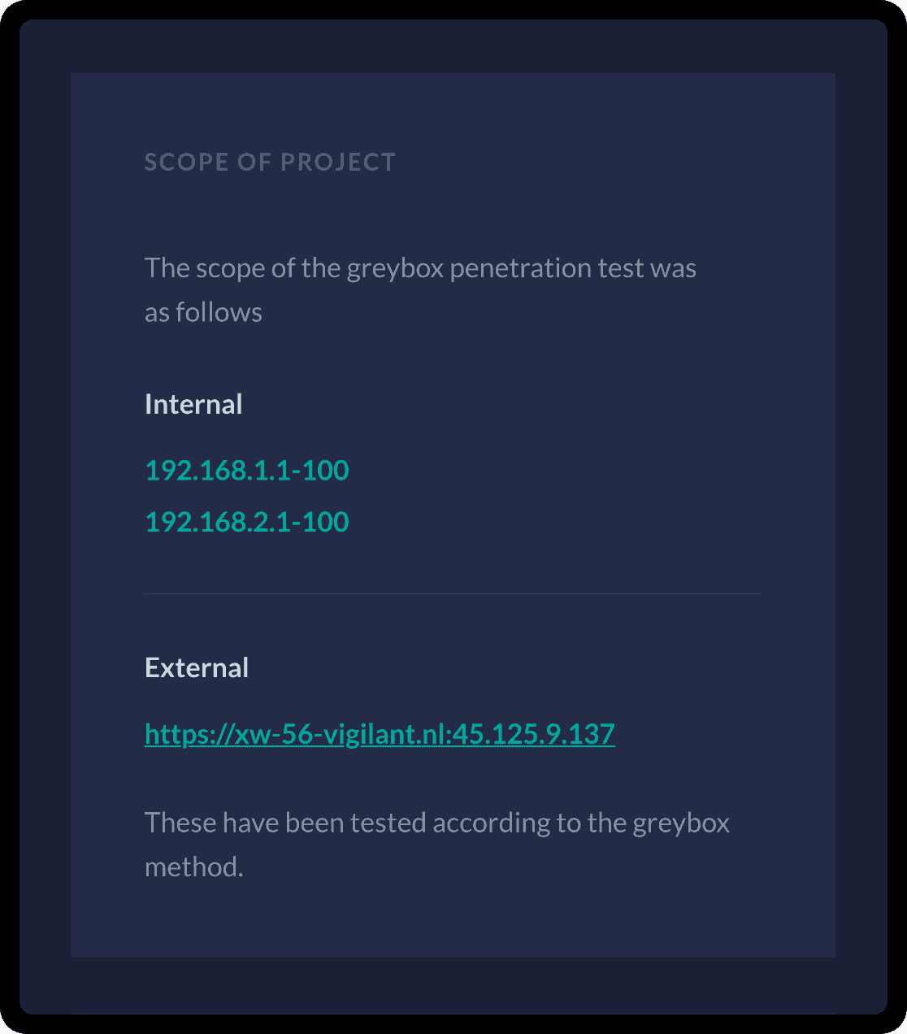
Task: Click the "SCOPE OF PROJECT" heading
Action: pyautogui.click(x=270, y=163)
